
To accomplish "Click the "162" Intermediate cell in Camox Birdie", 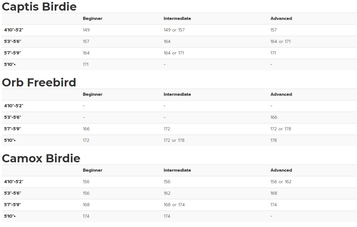I will pos(167,193).
